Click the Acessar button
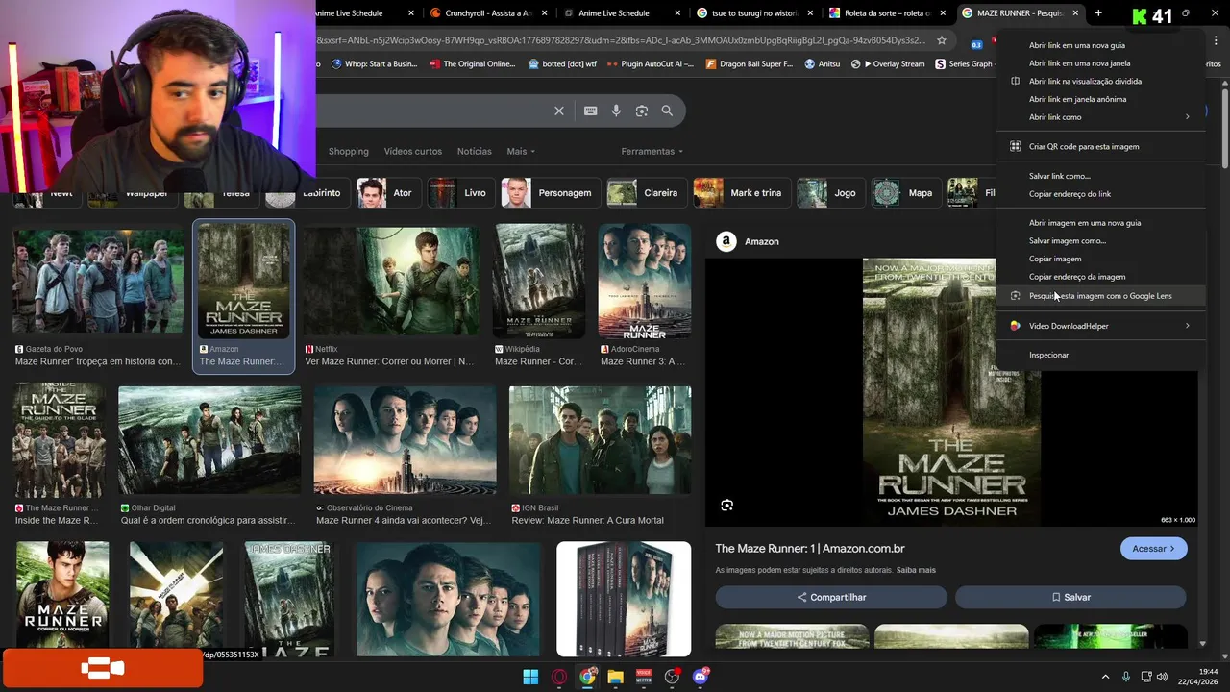This screenshot has height=692, width=1230. (1153, 549)
